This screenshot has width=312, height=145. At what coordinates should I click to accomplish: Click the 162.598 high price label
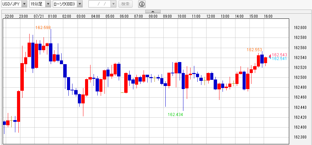pyautogui.click(x=43, y=28)
